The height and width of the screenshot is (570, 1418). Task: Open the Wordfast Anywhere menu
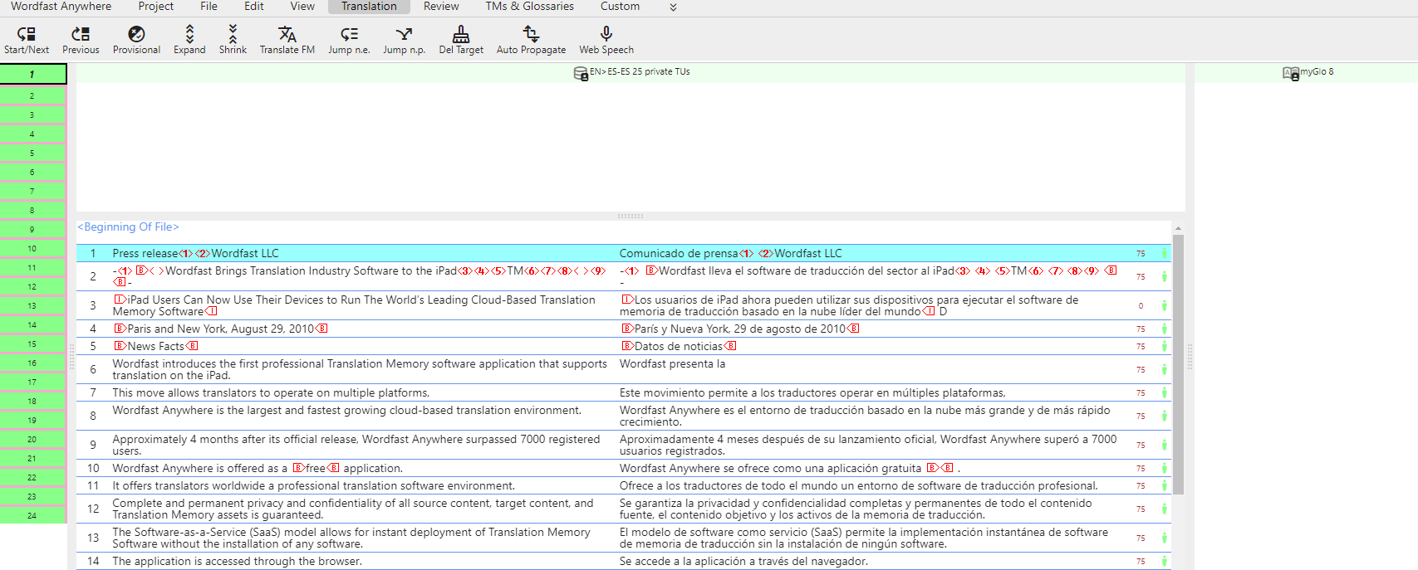[x=61, y=7]
